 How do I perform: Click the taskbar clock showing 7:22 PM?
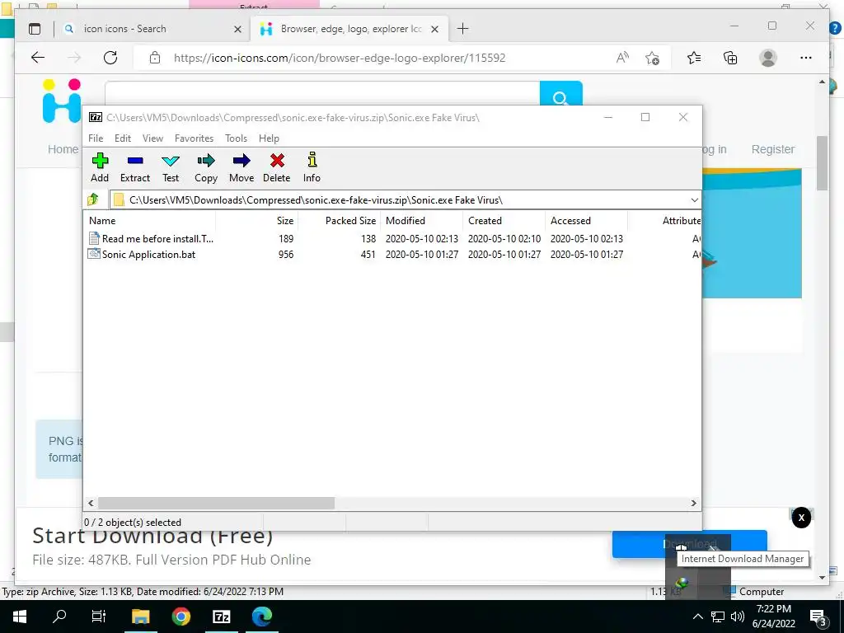click(773, 617)
